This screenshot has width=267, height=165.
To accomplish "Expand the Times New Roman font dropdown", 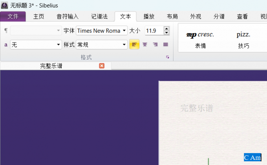I will (x=124, y=31).
